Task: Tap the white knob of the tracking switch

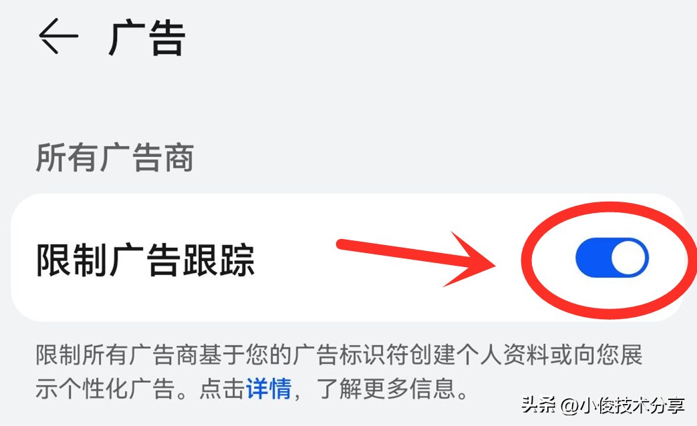Action: pyautogui.click(x=629, y=258)
